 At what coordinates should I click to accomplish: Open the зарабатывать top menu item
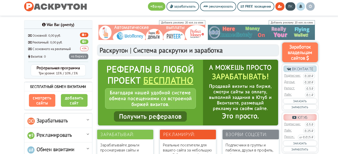[x=183, y=7]
